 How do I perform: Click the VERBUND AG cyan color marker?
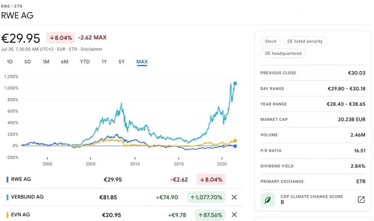click(7, 197)
